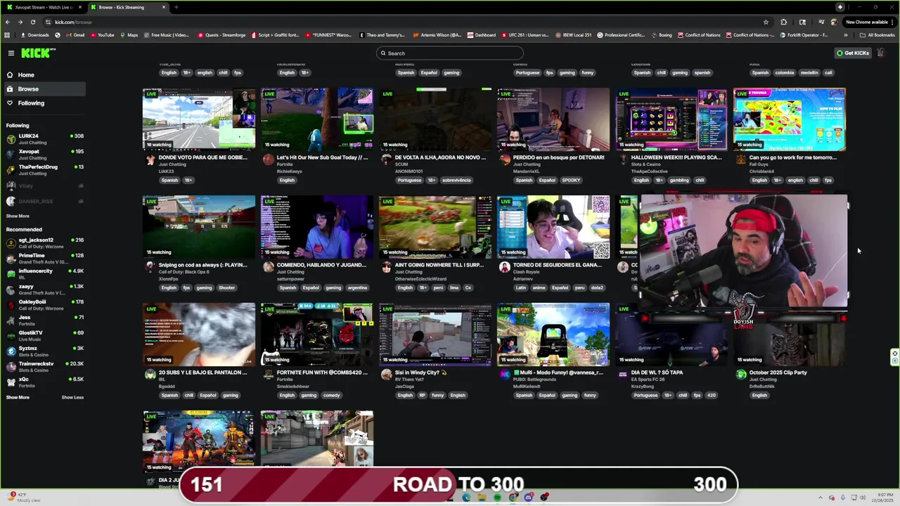Screen dimensions: 900x506
Task: Open LURK24 followed channel
Action: coord(44,138)
